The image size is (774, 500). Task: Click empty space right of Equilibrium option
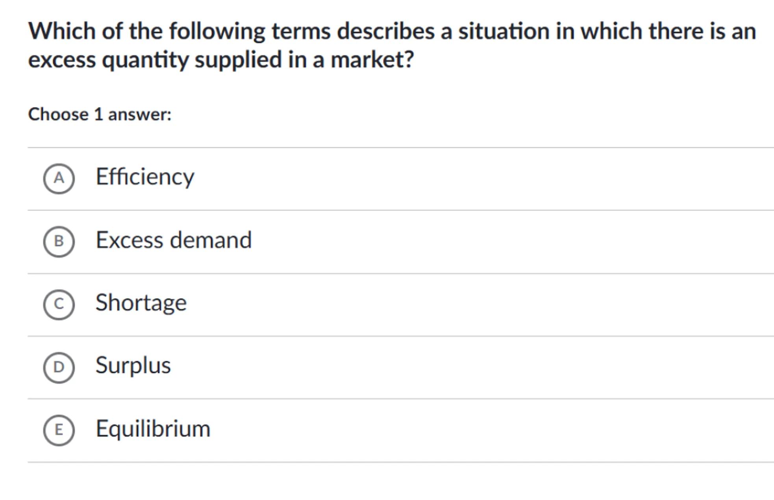coord(472,430)
